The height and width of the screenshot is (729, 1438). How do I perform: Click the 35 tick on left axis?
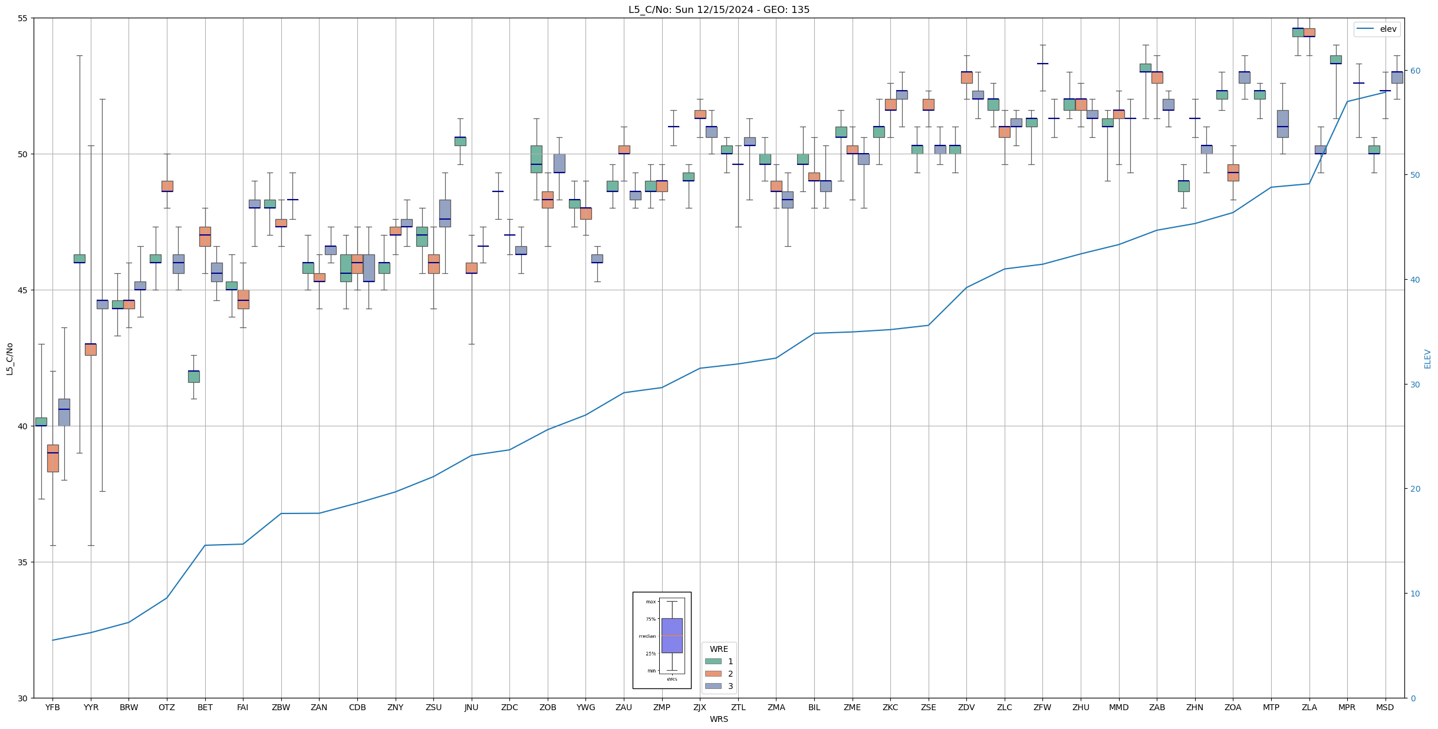coord(22,562)
